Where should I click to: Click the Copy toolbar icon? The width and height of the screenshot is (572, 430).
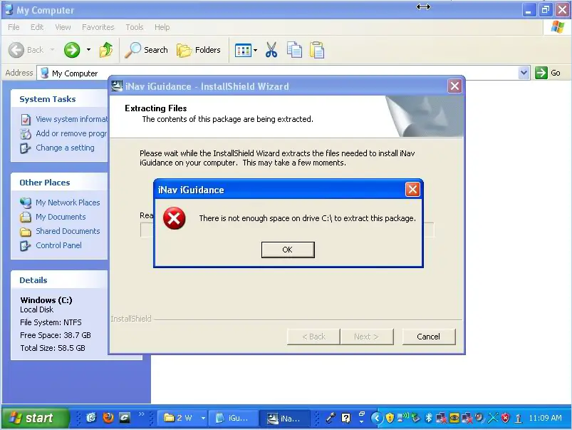click(x=294, y=50)
